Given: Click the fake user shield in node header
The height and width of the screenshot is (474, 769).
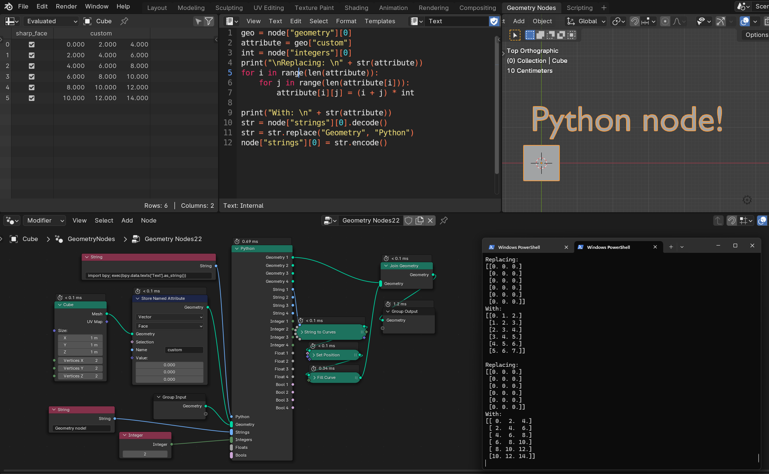Looking at the screenshot, I should click(408, 220).
